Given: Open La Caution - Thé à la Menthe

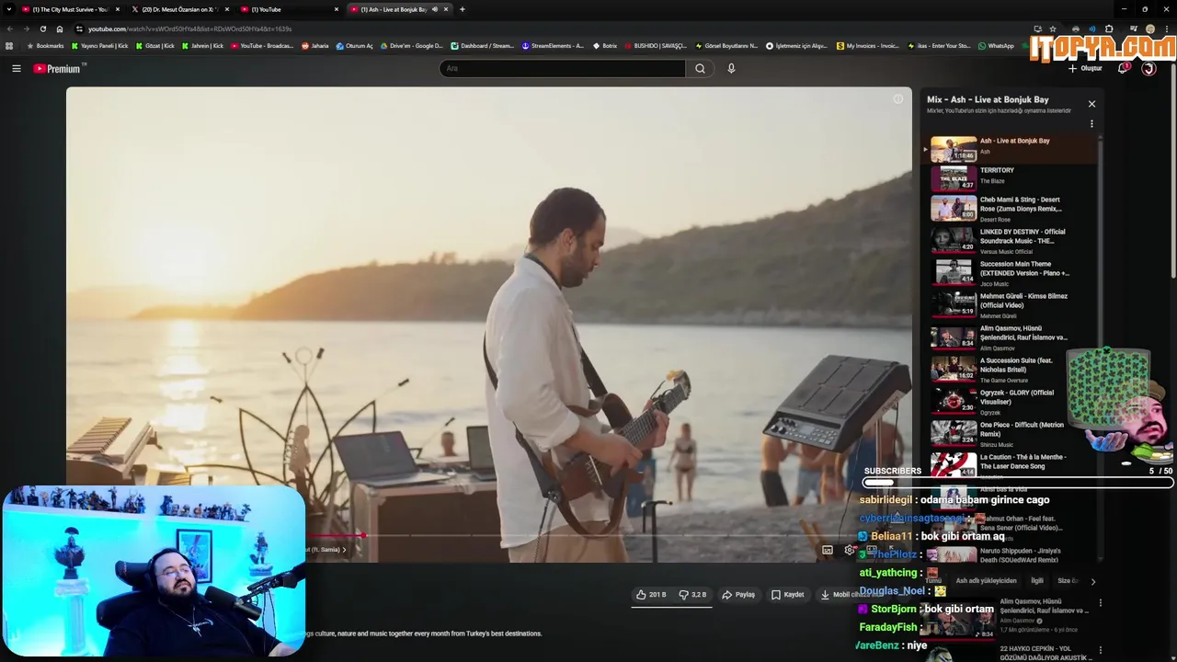Looking at the screenshot, I should 1010,464.
